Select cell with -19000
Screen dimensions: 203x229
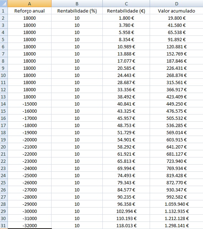coord(29,132)
